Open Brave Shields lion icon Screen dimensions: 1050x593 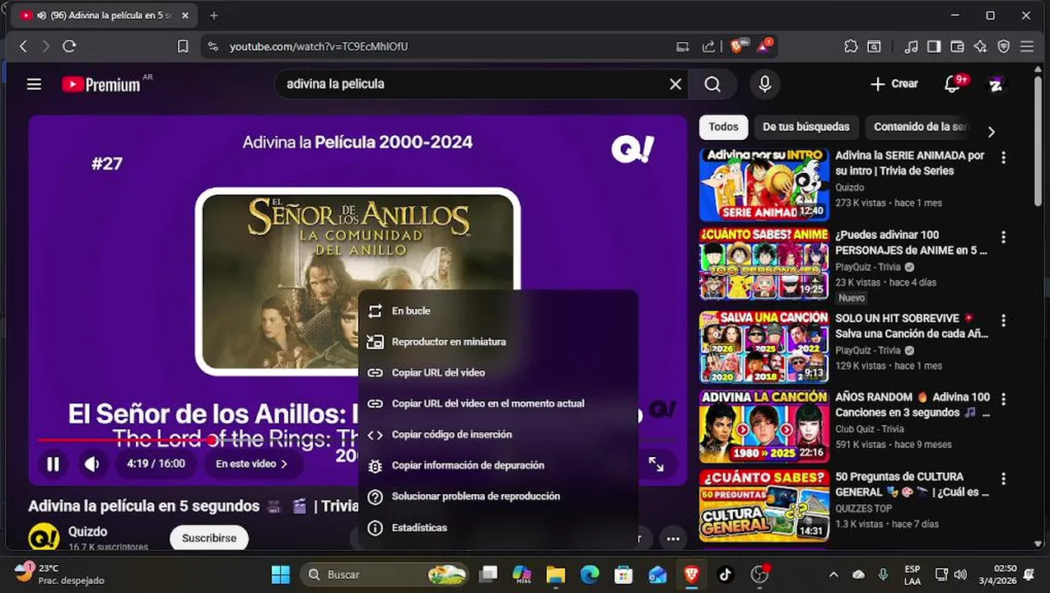pos(737,46)
